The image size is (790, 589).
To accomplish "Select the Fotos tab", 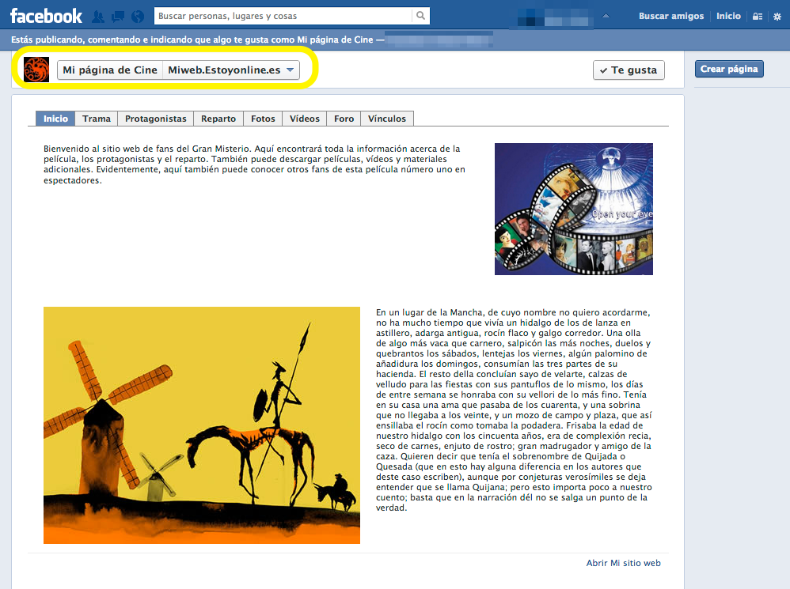I will (x=263, y=119).
